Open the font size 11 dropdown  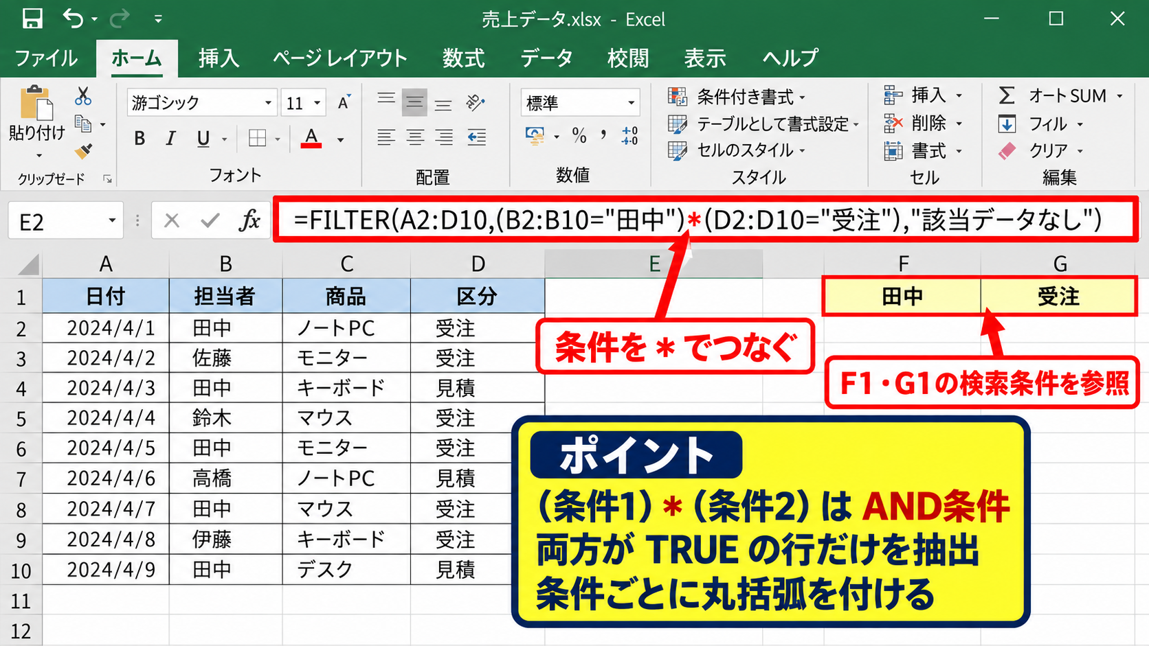point(317,103)
